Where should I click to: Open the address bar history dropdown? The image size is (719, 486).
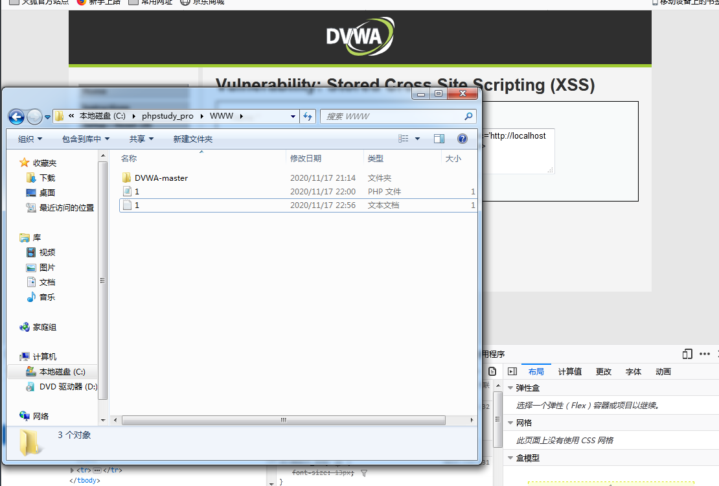[x=293, y=117]
